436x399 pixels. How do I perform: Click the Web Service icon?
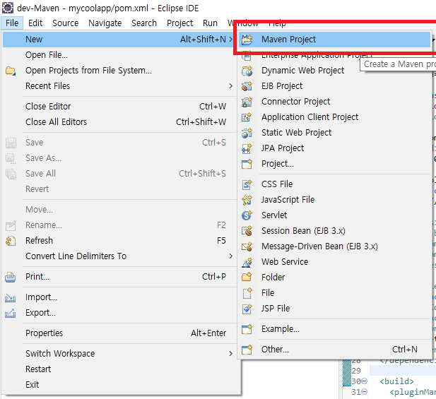[x=247, y=262]
